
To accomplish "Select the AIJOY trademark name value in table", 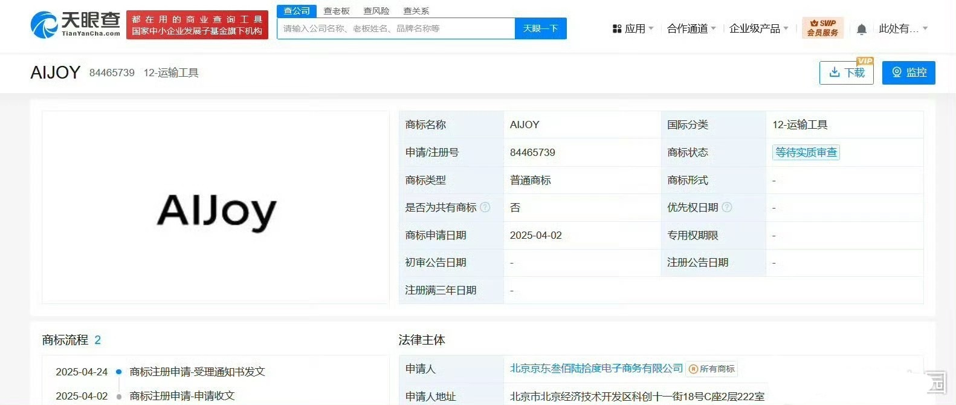I will (525, 125).
